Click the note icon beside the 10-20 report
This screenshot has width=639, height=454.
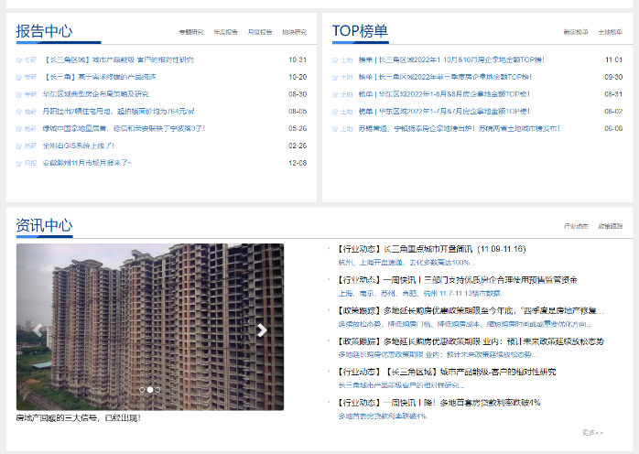[18, 78]
